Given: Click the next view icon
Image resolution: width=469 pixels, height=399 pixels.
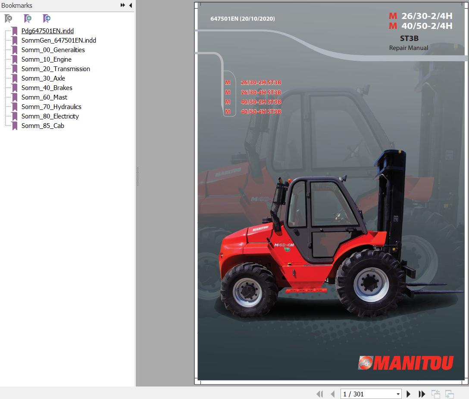Looking at the screenshot, I should pos(449,394).
